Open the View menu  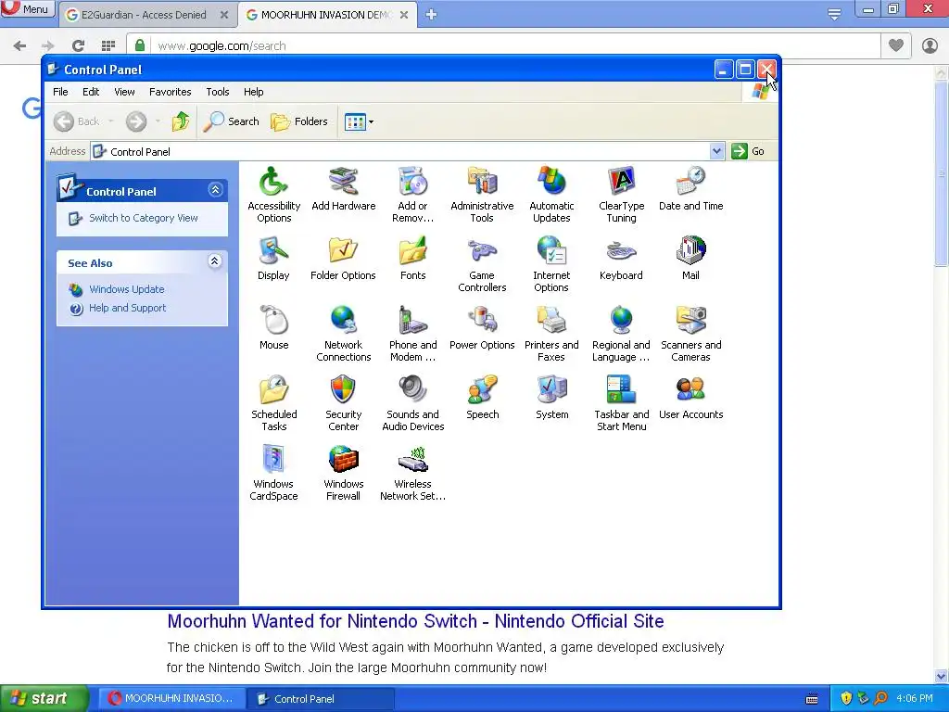pos(125,92)
